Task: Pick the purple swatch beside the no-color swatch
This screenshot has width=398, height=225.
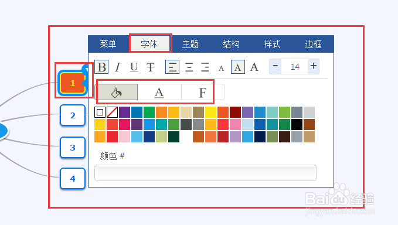Action: pyautogui.click(x=124, y=112)
